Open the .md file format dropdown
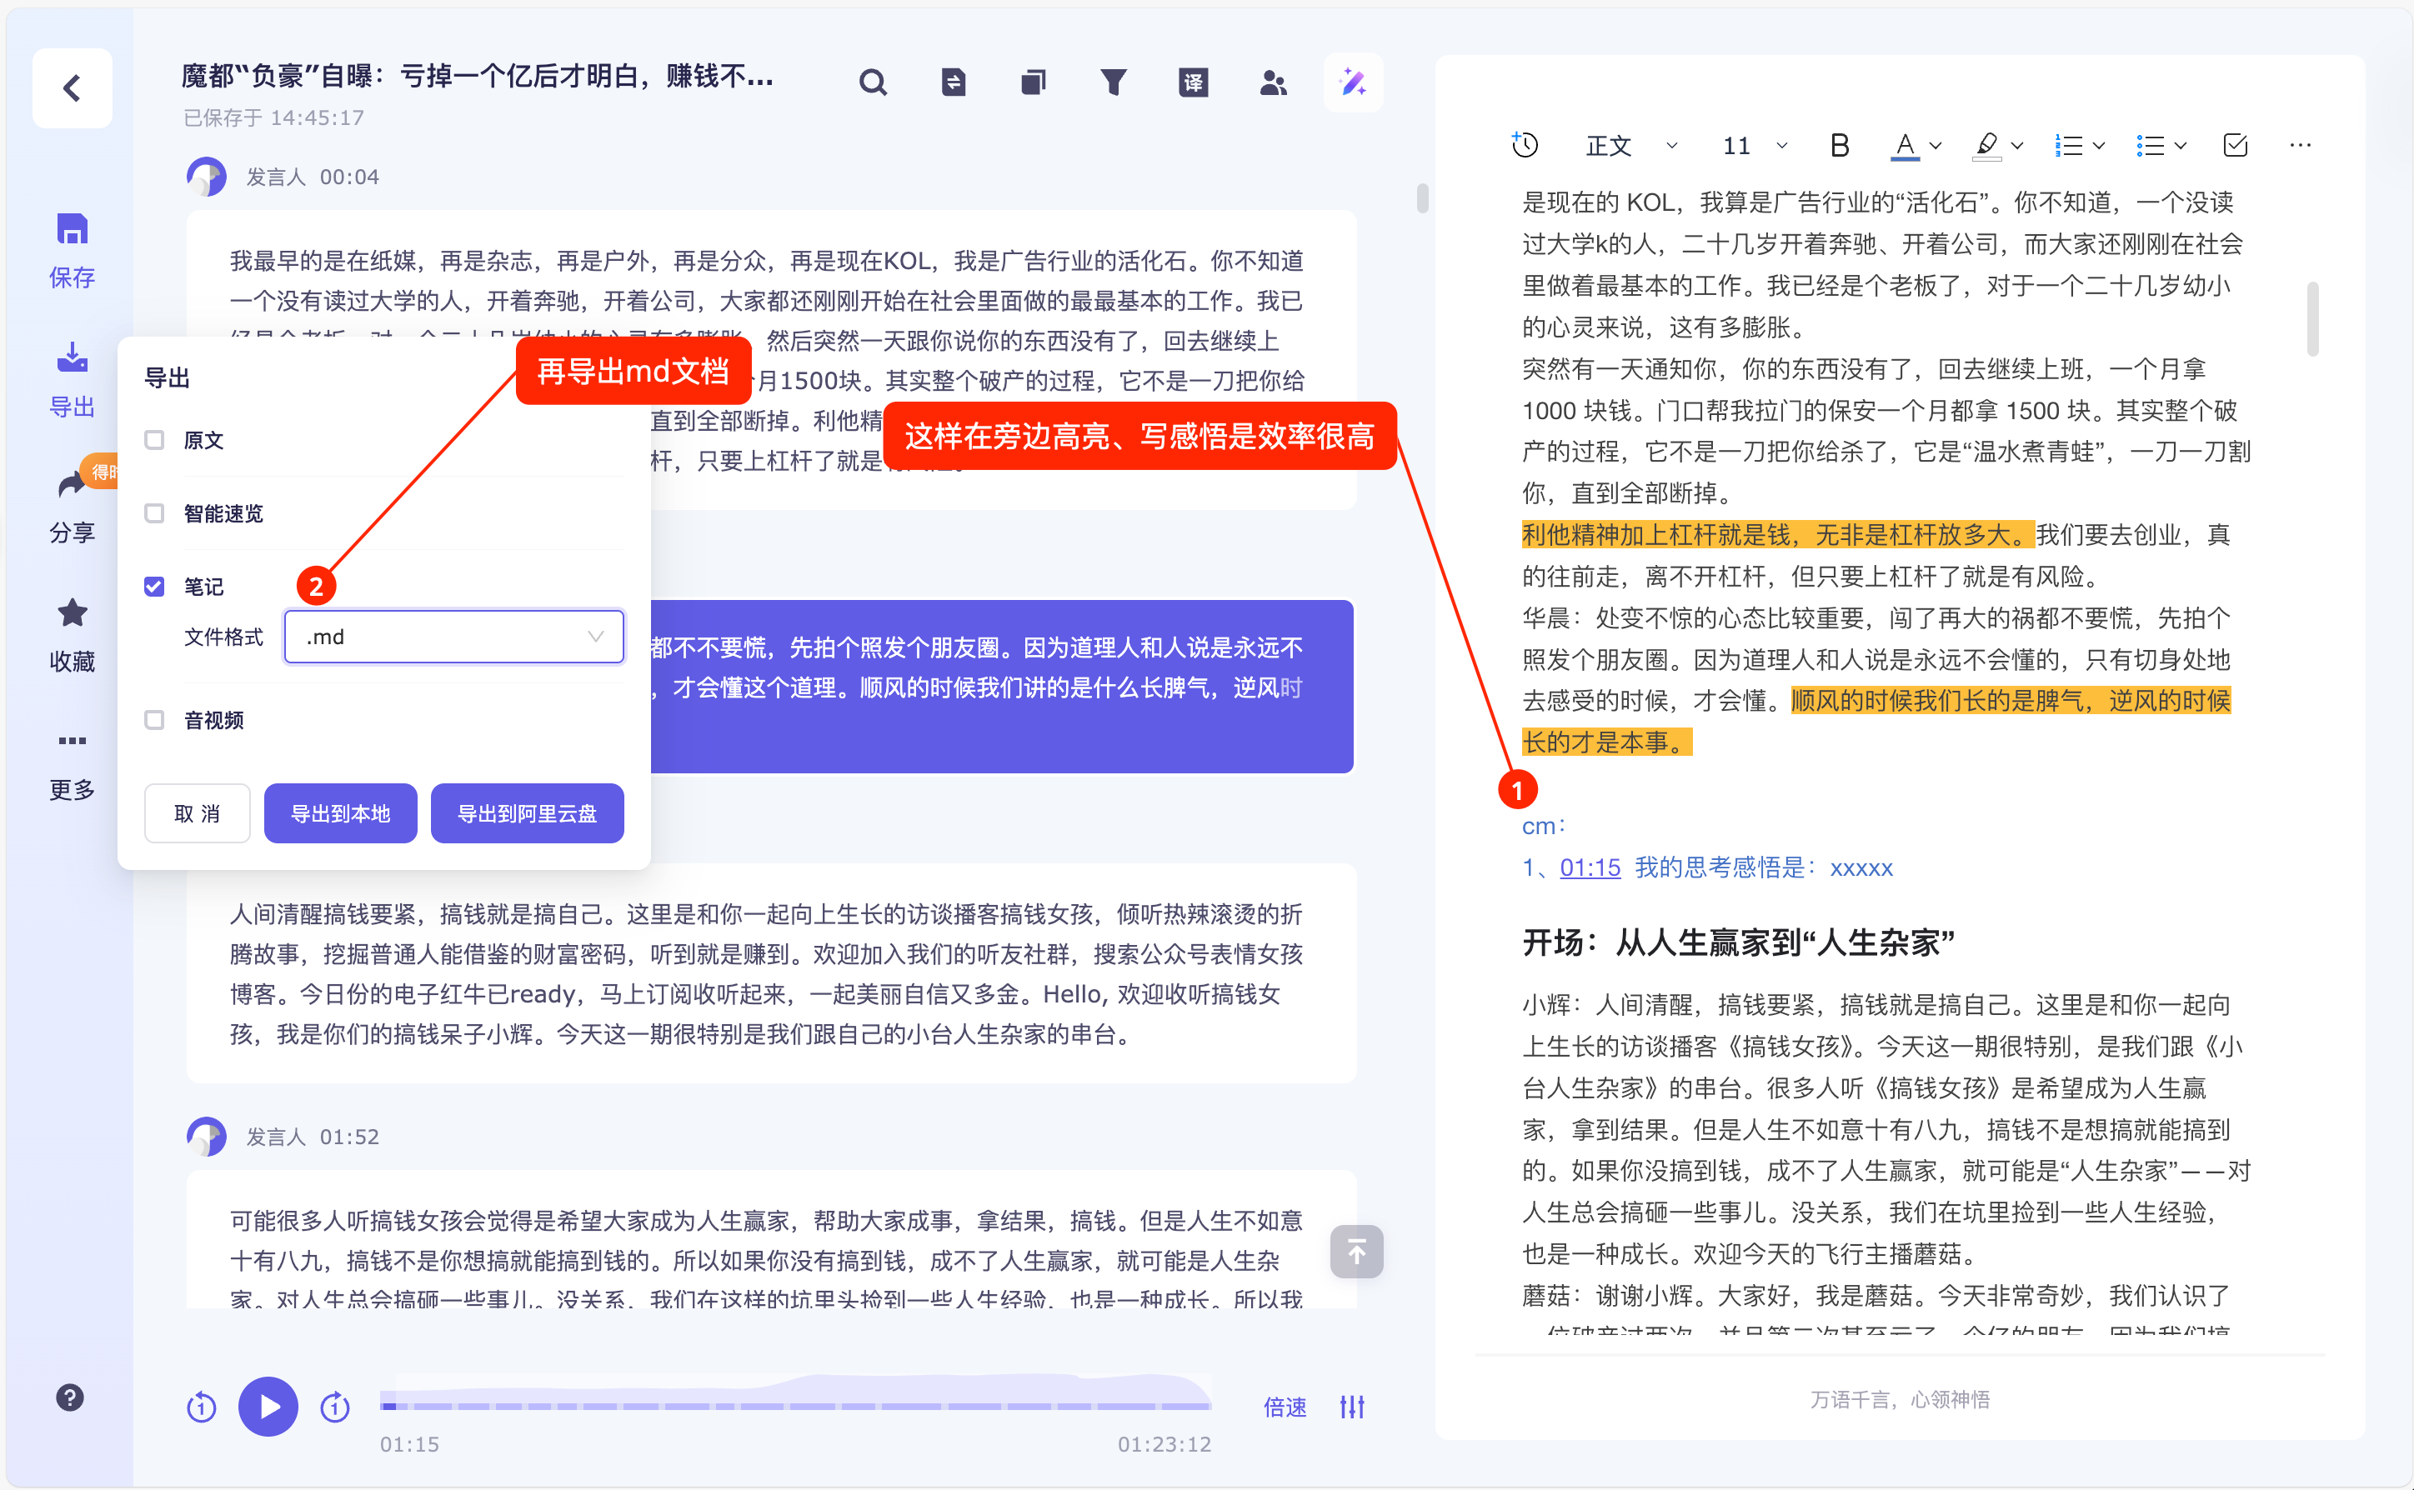 453,637
